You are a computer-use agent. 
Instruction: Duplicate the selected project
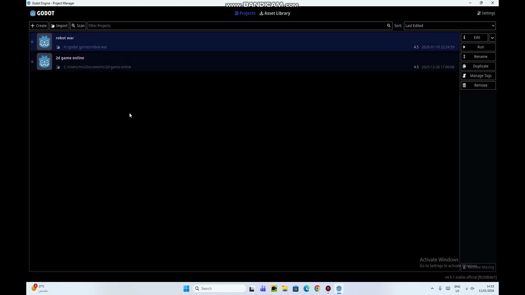coord(478,66)
